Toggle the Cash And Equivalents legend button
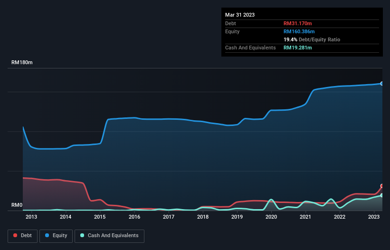This screenshot has width=390, height=250. 109,236
